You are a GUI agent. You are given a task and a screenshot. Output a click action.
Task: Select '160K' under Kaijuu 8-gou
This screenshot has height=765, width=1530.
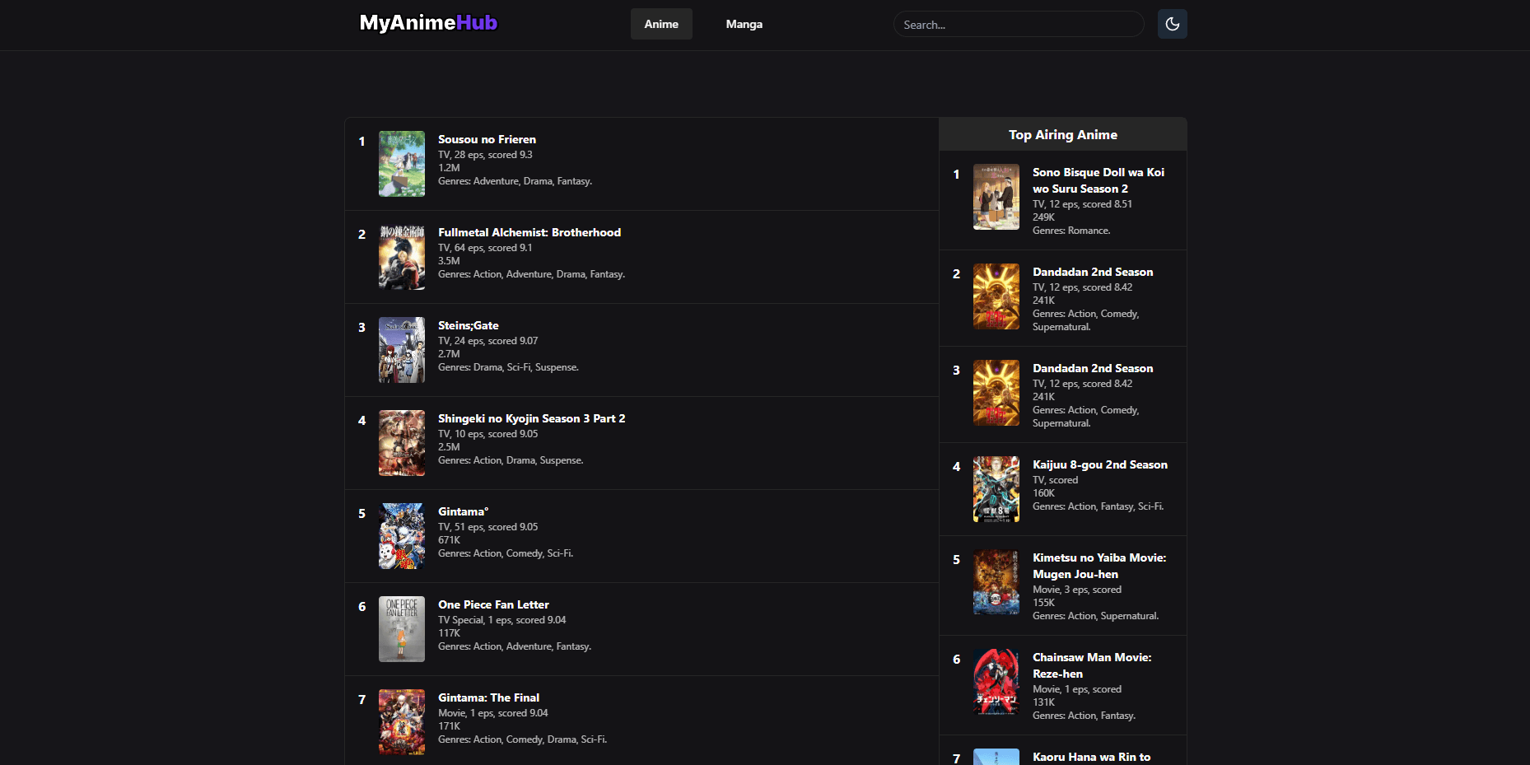1043,493
